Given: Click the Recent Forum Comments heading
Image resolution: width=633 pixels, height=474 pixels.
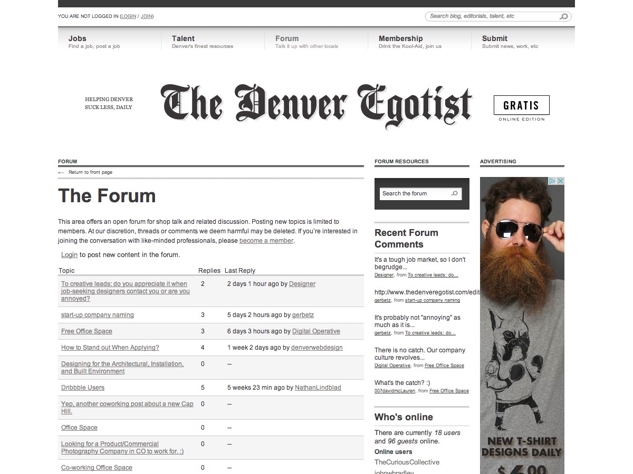Looking at the screenshot, I should coord(406,239).
